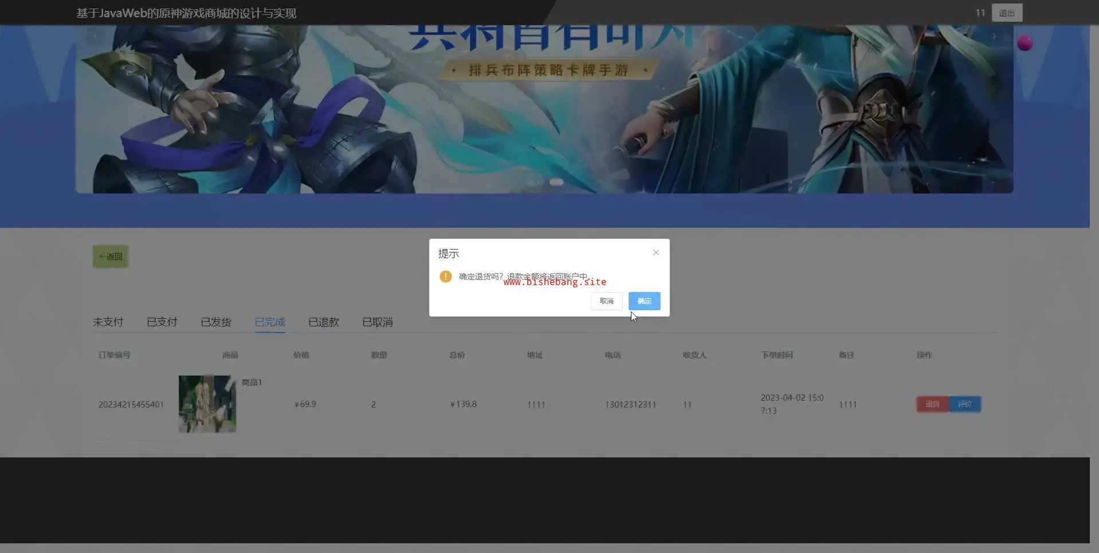This screenshot has width=1099, height=553.
Task: Click the 确定 button in the refund dialog
Action: tap(645, 301)
